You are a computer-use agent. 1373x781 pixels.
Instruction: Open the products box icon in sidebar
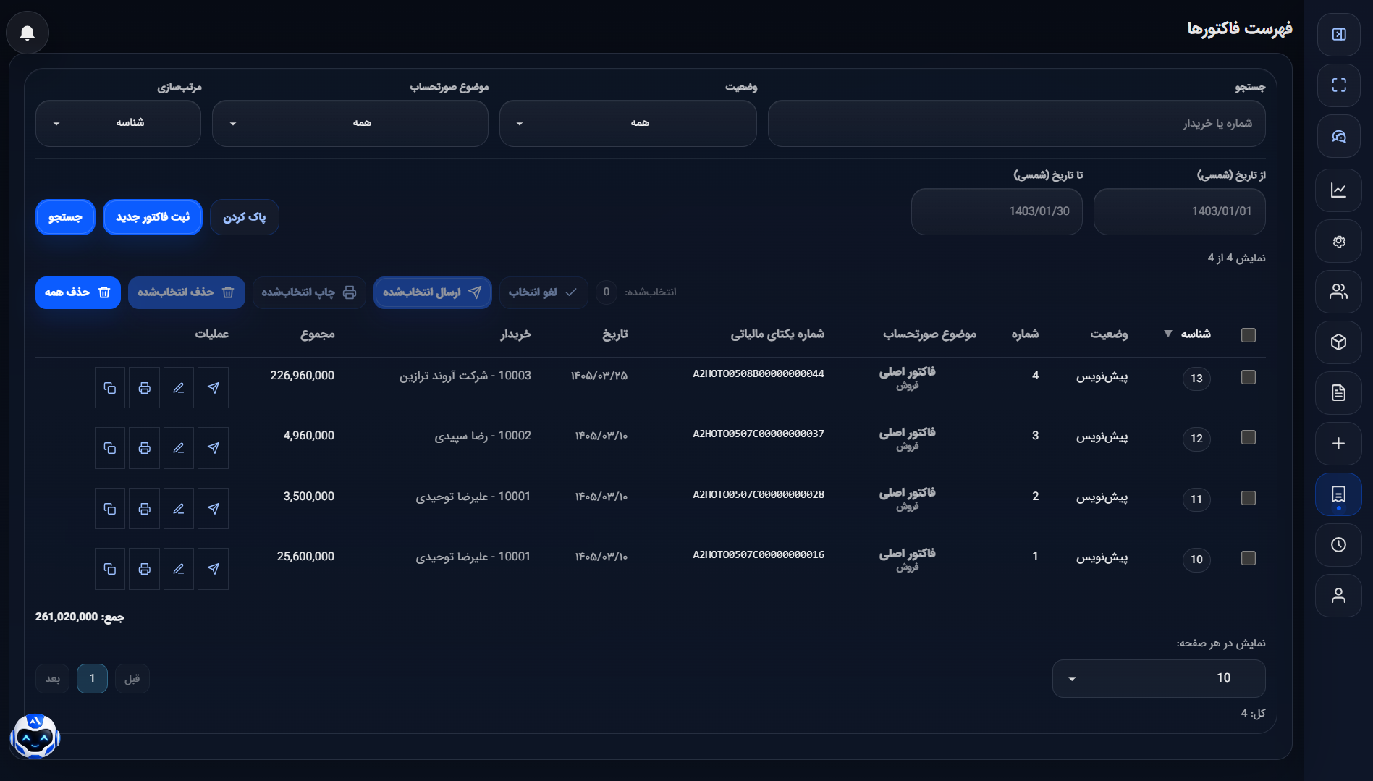(x=1338, y=342)
